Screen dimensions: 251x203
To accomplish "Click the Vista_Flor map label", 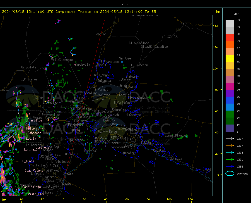I will point(36,194).
